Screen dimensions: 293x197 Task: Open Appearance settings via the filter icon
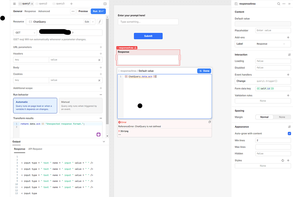pos(289,127)
